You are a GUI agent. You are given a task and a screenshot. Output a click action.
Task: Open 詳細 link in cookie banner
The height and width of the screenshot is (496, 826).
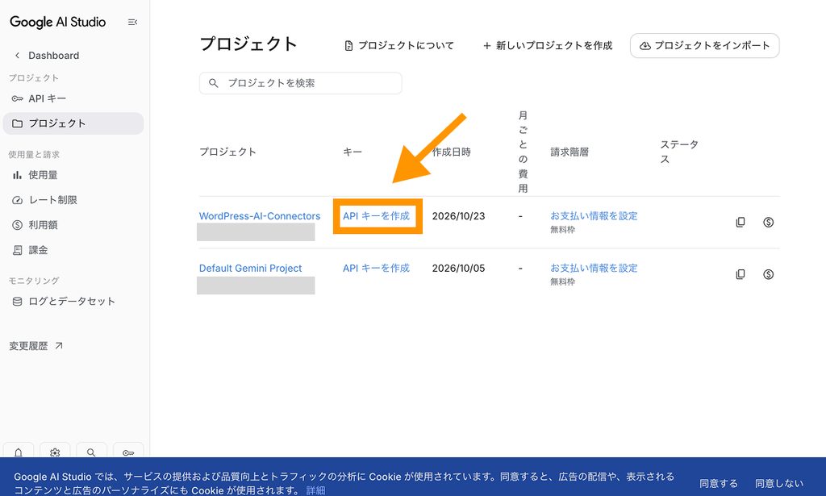point(315,490)
